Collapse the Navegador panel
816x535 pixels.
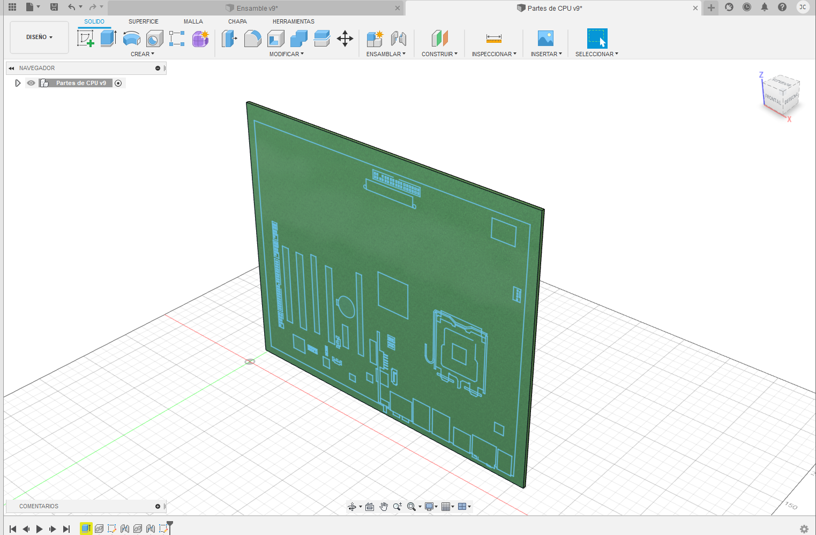click(11, 68)
